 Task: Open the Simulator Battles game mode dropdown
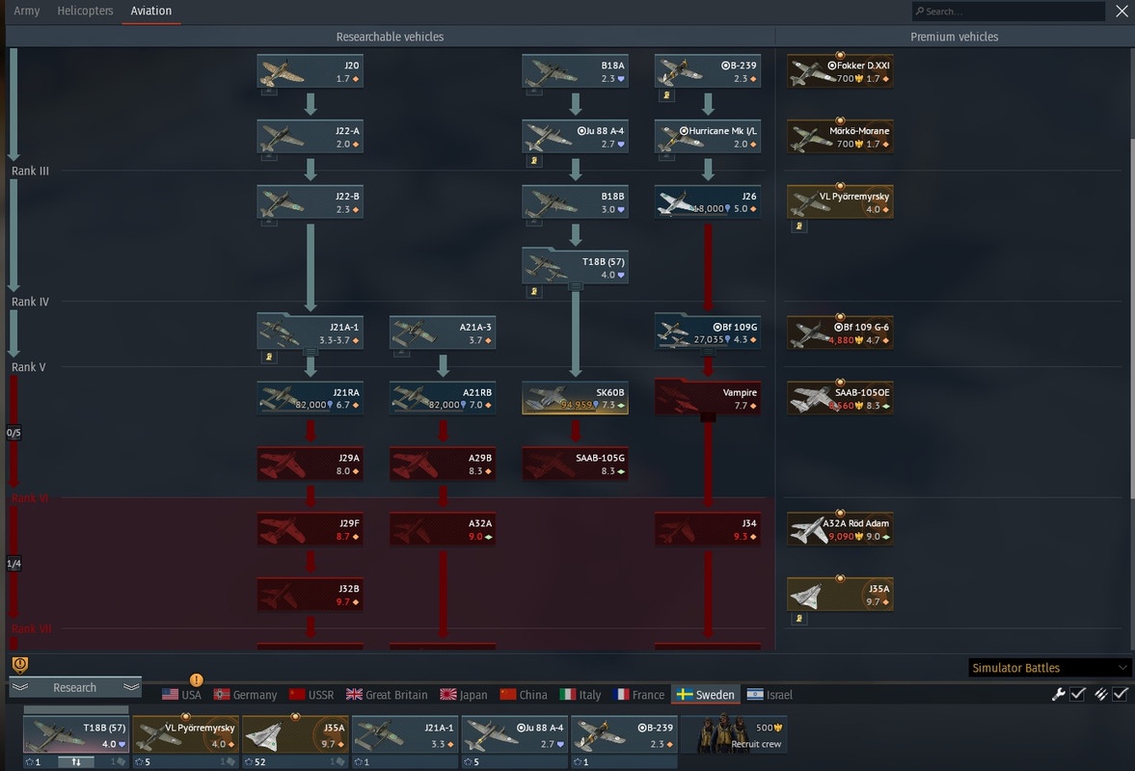(x=1049, y=668)
